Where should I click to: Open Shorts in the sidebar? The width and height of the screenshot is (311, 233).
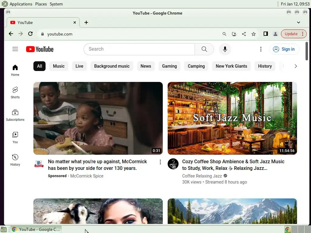pyautogui.click(x=15, y=93)
